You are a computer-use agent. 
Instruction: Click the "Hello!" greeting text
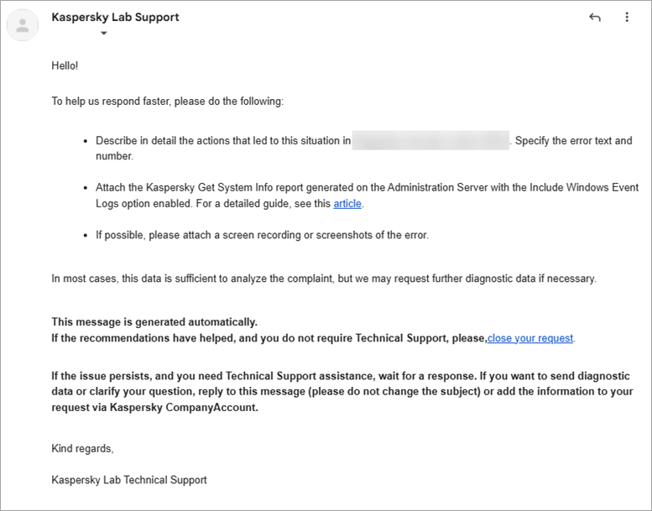click(65, 65)
